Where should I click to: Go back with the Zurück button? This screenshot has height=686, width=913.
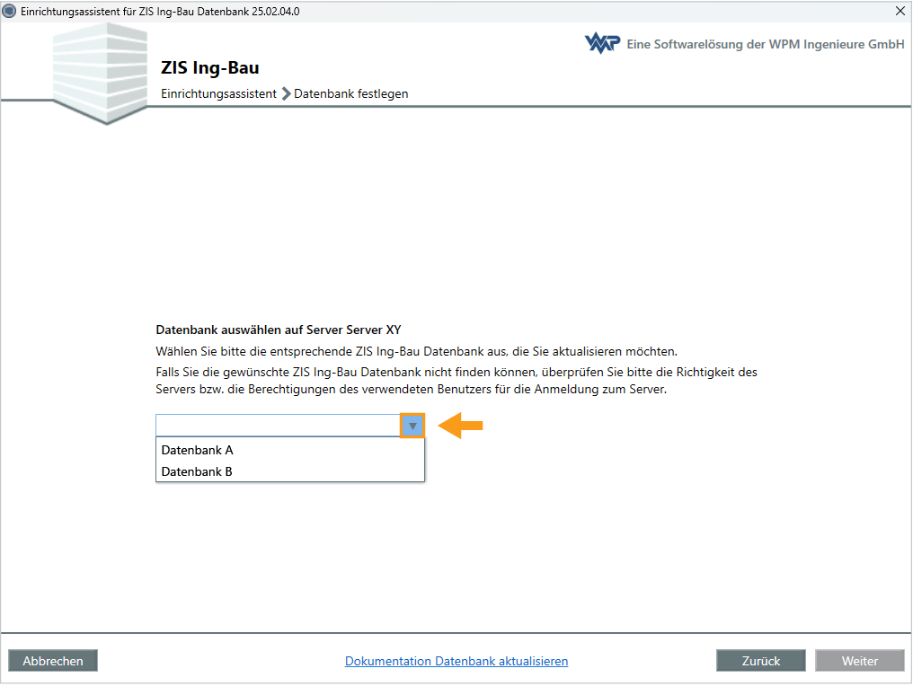point(761,661)
